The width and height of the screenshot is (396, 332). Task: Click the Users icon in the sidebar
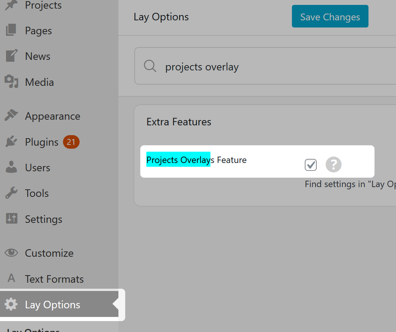tap(11, 167)
